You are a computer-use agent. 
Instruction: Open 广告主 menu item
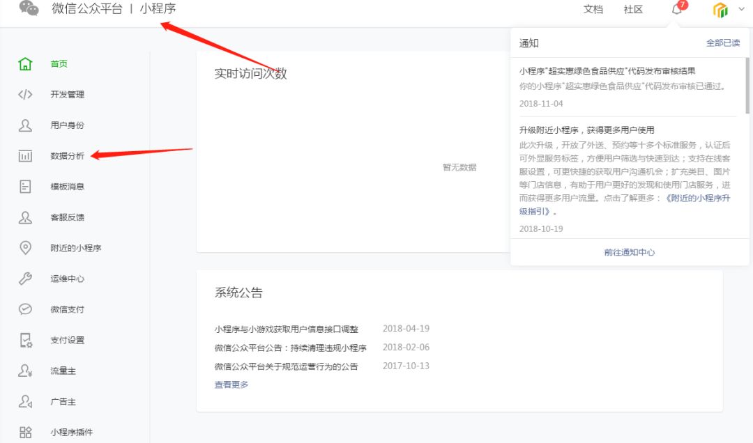point(63,402)
